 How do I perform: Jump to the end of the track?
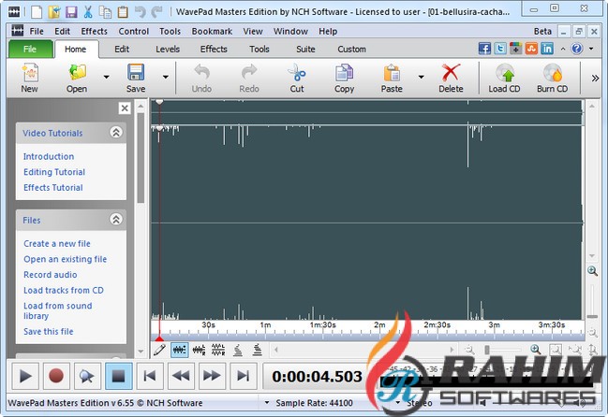point(243,376)
